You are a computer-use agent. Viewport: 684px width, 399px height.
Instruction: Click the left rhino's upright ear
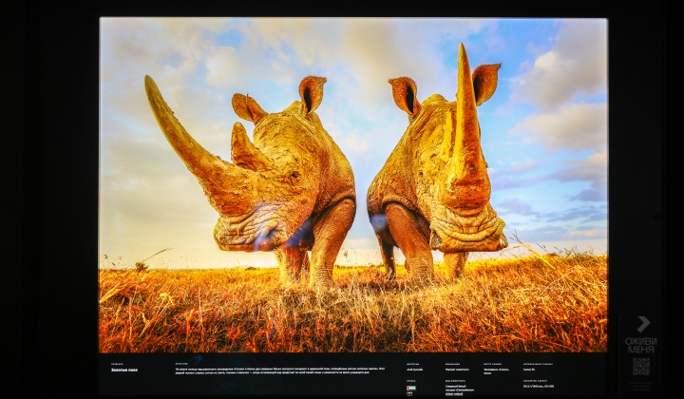tap(312, 93)
